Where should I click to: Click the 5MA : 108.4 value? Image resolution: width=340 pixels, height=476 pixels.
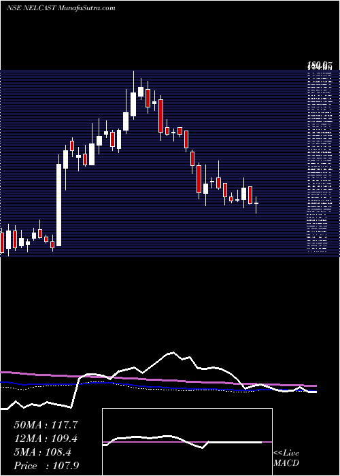42,452
